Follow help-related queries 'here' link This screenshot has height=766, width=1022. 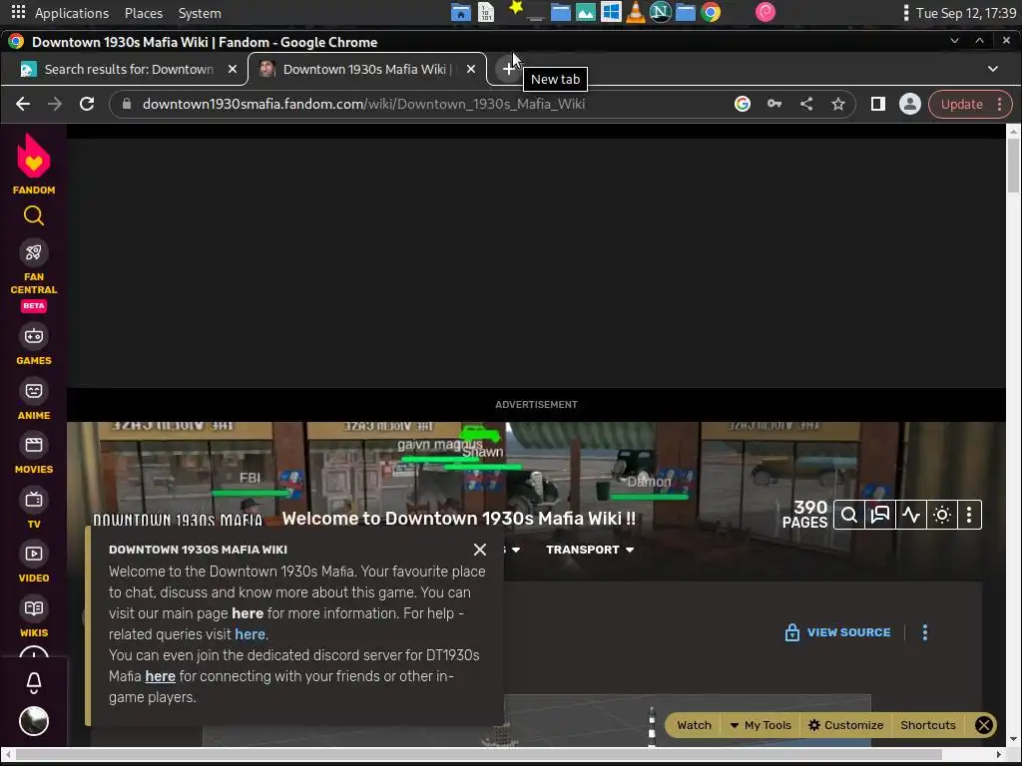click(x=250, y=634)
